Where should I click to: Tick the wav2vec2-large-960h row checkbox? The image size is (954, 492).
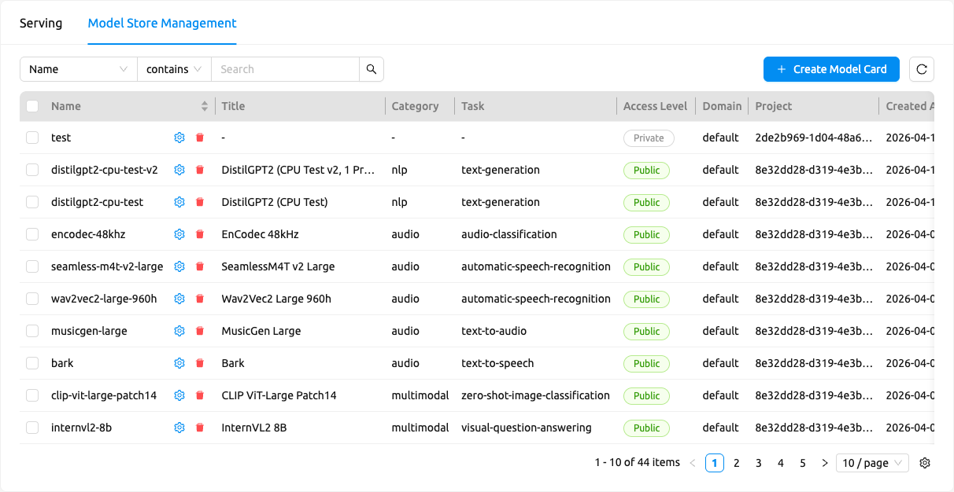click(32, 299)
